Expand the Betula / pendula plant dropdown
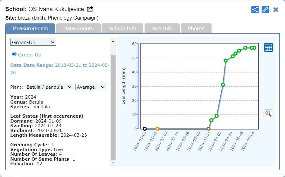This screenshot has height=177, width=285. click(x=49, y=87)
